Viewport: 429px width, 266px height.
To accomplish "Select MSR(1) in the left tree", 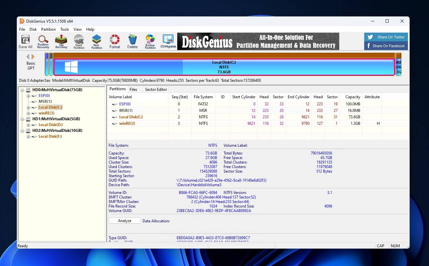I will (x=45, y=101).
